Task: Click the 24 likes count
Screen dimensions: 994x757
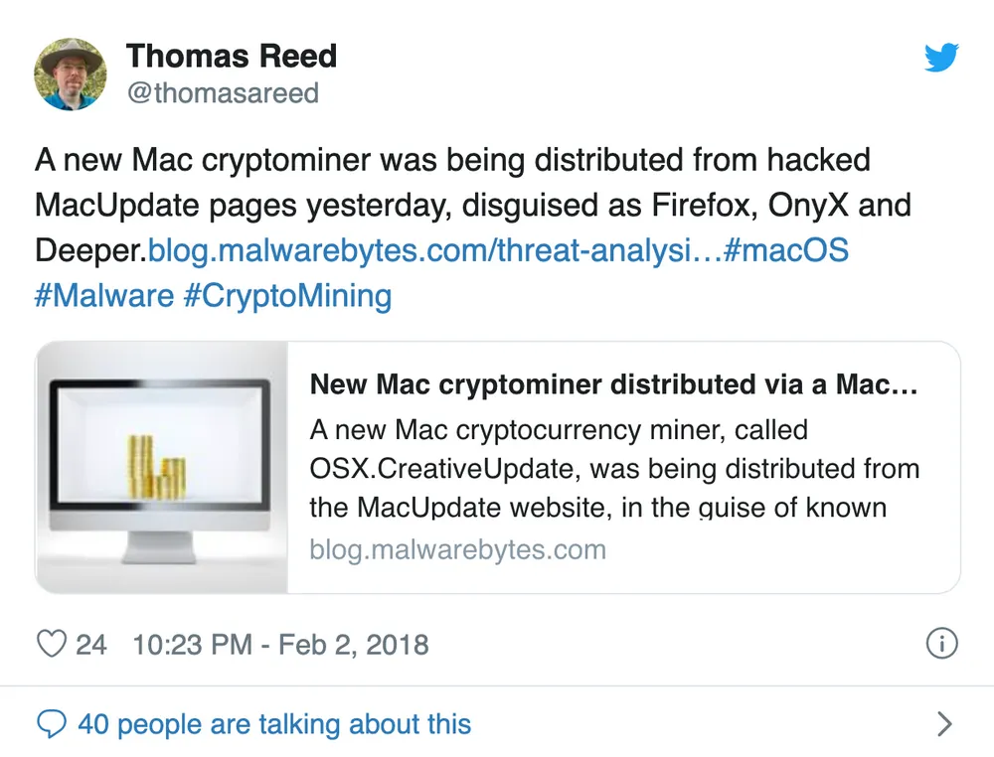Action: click(x=92, y=645)
